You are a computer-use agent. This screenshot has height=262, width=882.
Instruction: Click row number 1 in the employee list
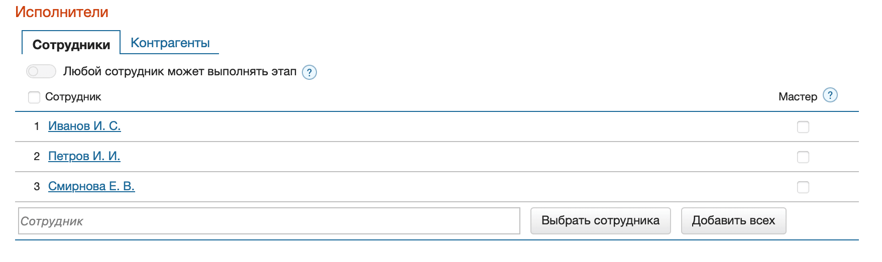(37, 126)
